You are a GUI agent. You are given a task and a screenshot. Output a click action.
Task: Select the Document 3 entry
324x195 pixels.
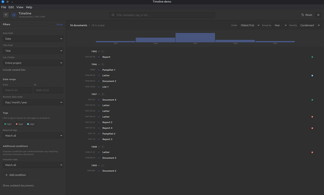(109, 158)
